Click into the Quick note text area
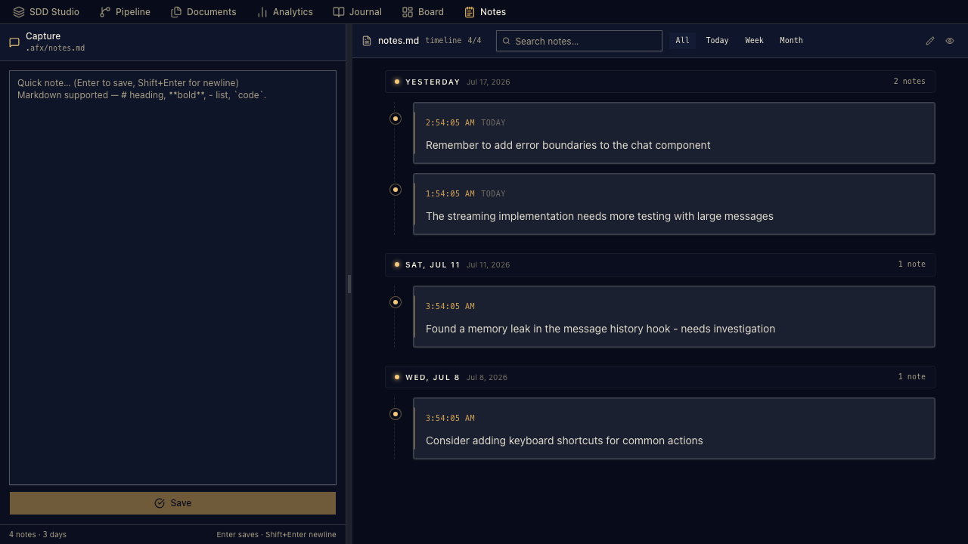Screen dimensions: 968x544 click(172, 277)
